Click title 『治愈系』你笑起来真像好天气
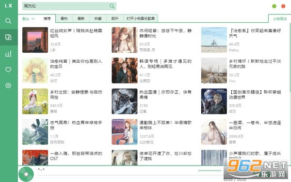 (x=255, y=33)
